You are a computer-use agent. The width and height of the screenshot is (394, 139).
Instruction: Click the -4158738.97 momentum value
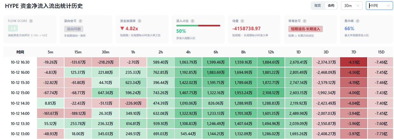tap(246, 28)
